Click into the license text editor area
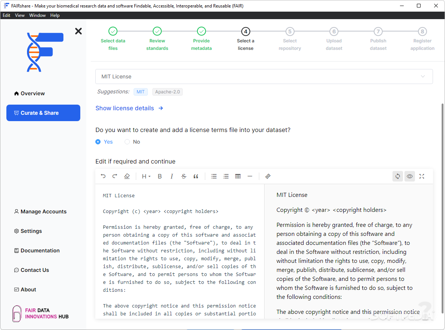This screenshot has height=330, width=445. click(x=180, y=251)
